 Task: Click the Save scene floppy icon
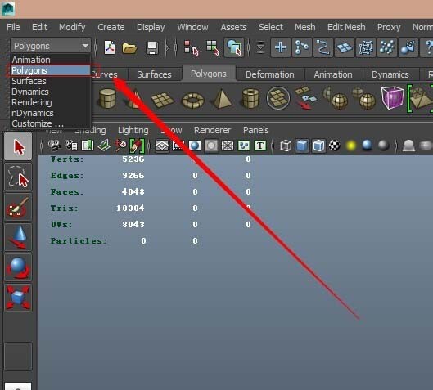click(x=152, y=47)
